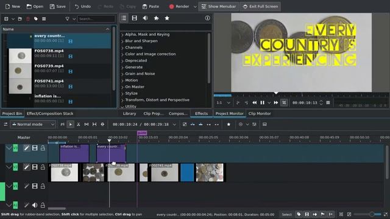Click the subtitle tool icon in timeline toolbar
390x219 pixels.
click(x=264, y=124)
